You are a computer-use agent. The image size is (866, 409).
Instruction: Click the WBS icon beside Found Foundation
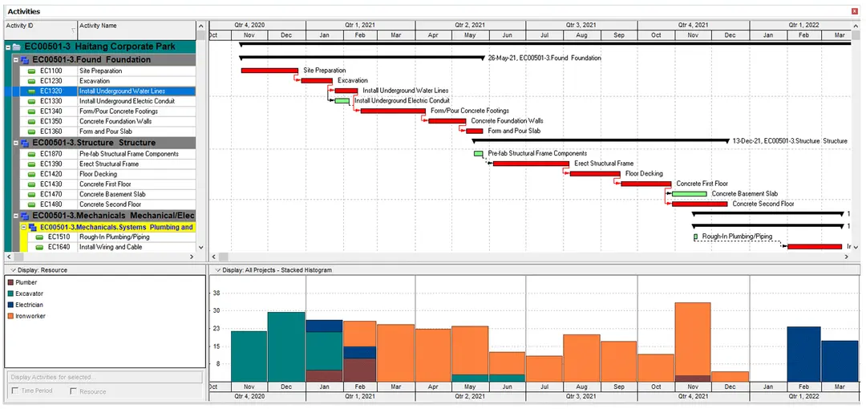click(25, 59)
